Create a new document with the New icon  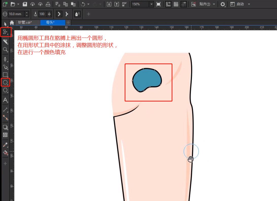(x=5, y=4)
